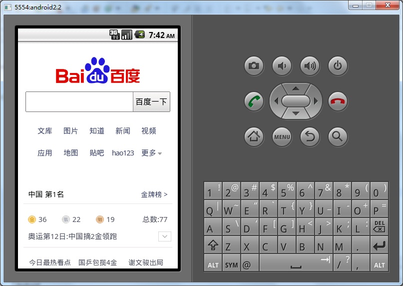Click the emulator MENU button
Viewport: 403px width, 286px height.
click(282, 136)
